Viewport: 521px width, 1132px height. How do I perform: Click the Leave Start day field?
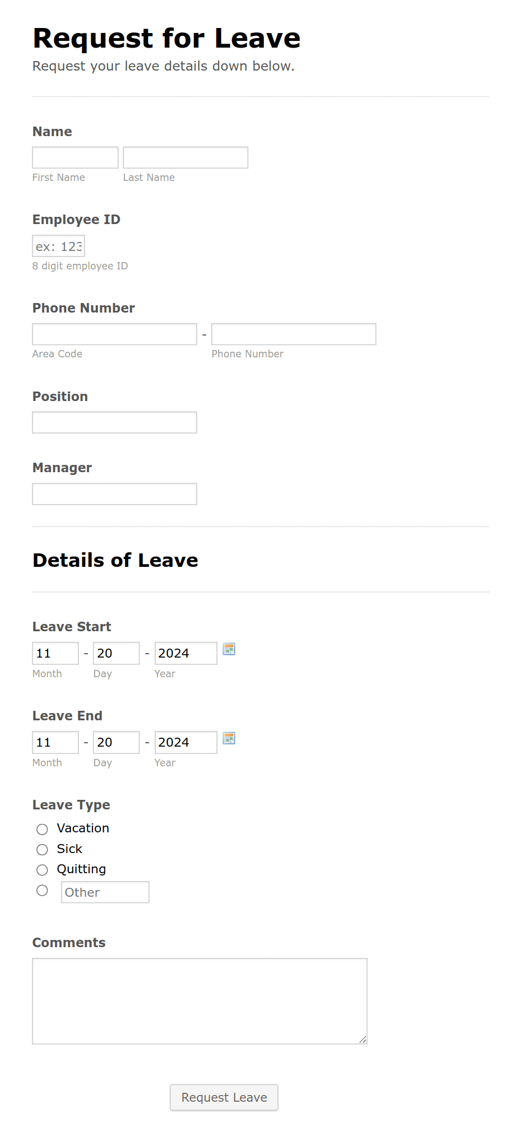click(x=117, y=653)
